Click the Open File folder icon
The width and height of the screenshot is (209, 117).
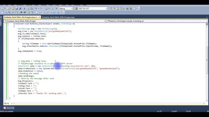[13, 9]
